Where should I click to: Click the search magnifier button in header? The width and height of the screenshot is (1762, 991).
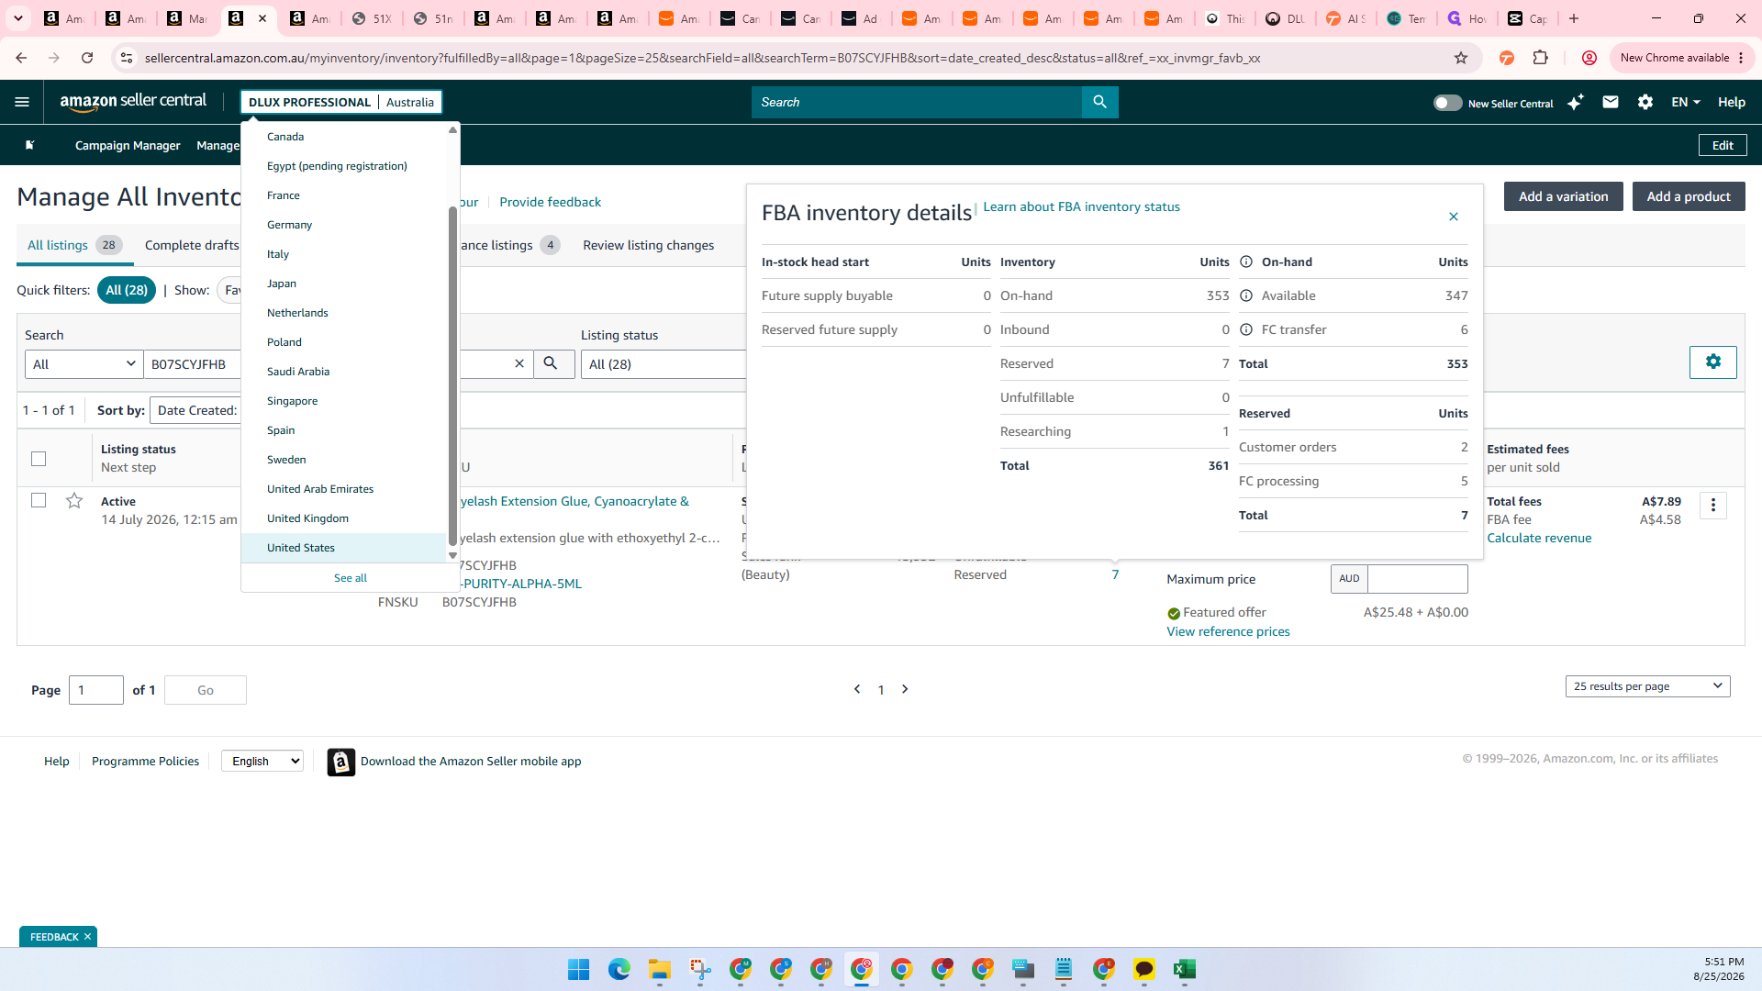coord(1099,102)
